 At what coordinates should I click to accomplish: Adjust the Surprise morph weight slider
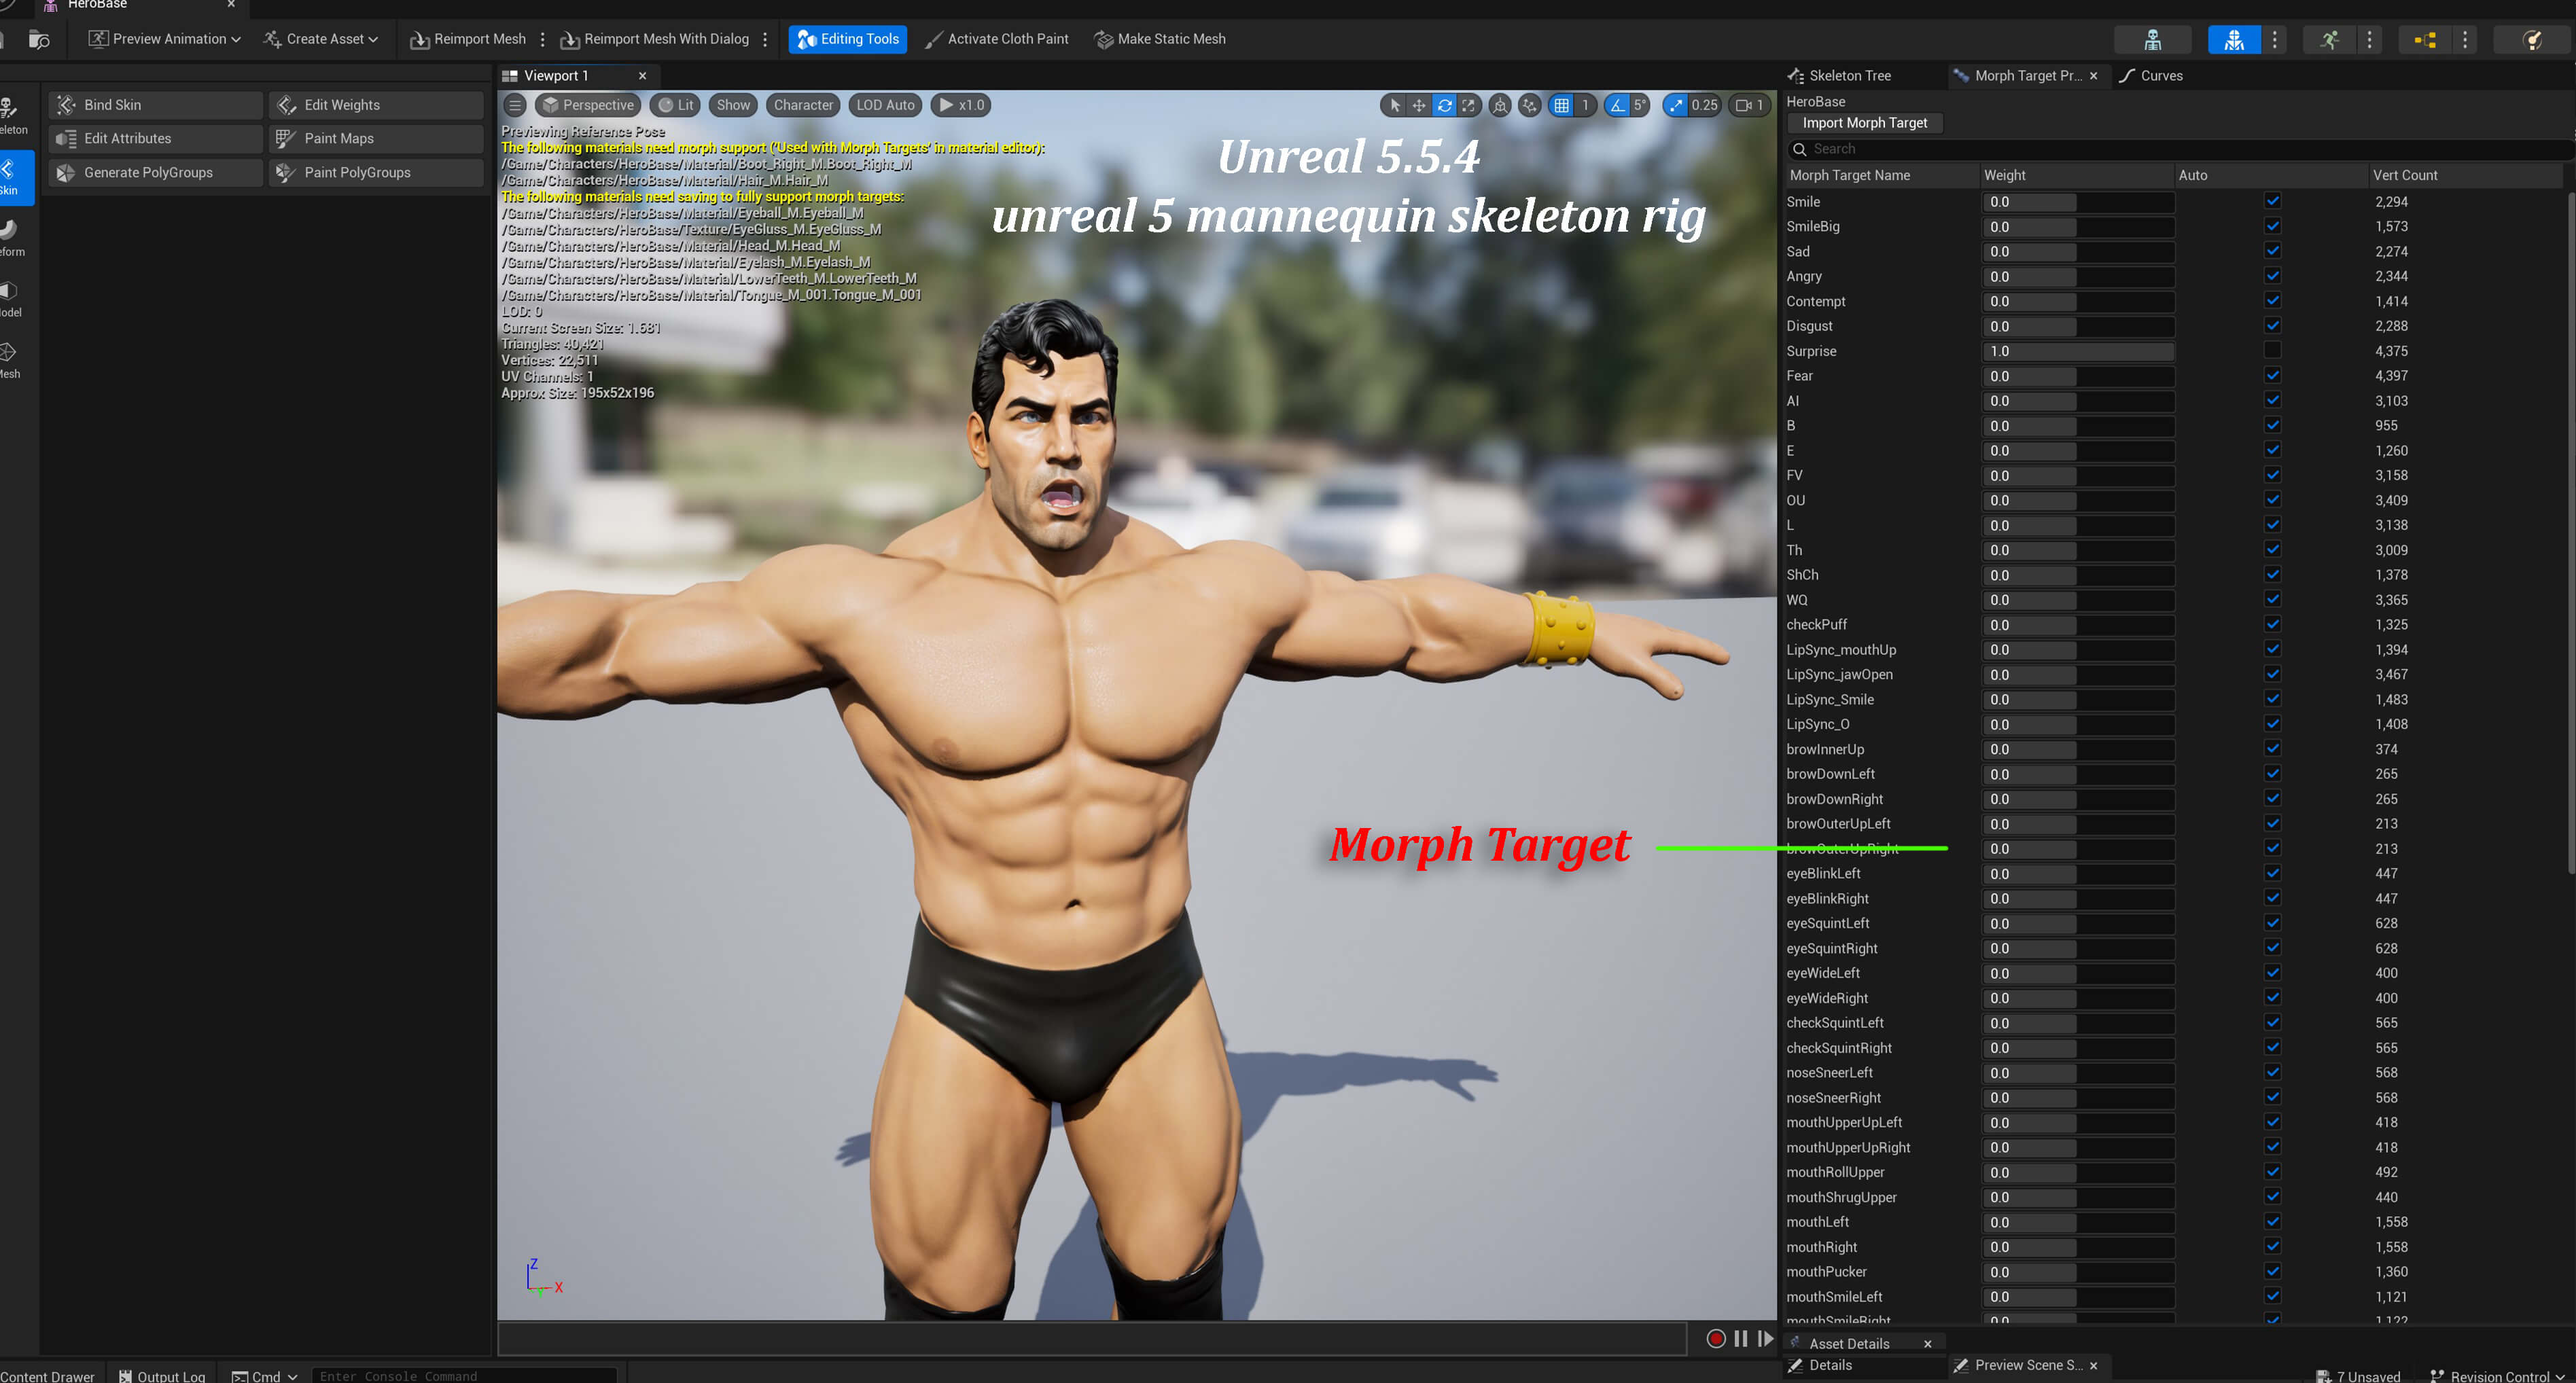[x=2078, y=351]
